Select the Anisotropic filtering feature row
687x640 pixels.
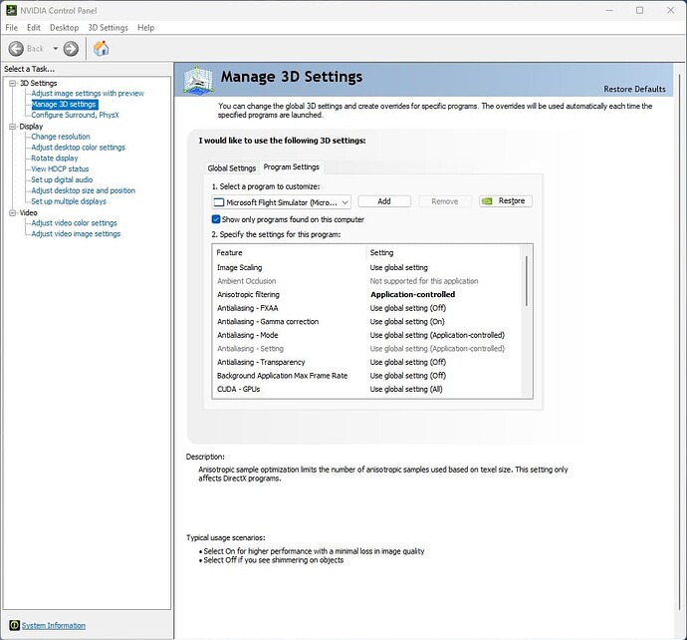[x=249, y=295]
